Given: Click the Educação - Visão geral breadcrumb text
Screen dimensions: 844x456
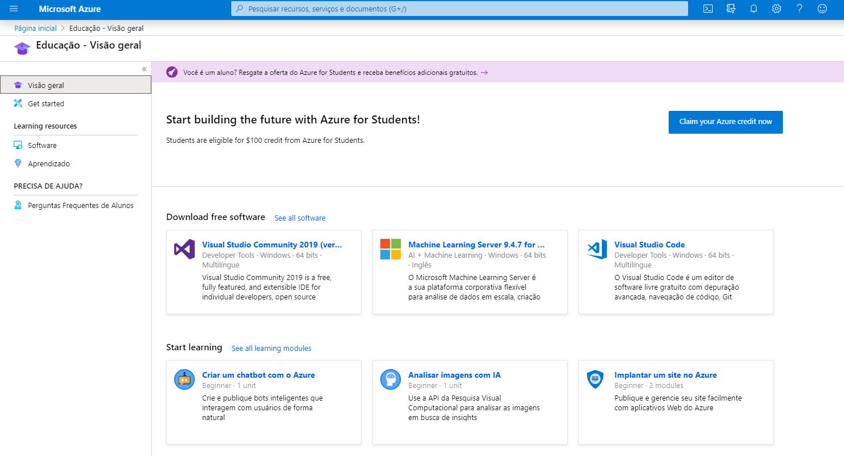Looking at the screenshot, I should pos(106,28).
